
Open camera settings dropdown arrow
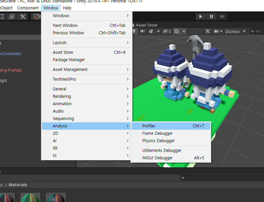(221, 31)
